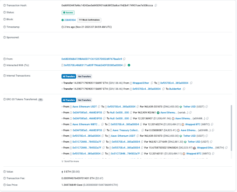Open the Wrapped Ether address link
This screenshot has width=237, height=192.
click(x=141, y=83)
